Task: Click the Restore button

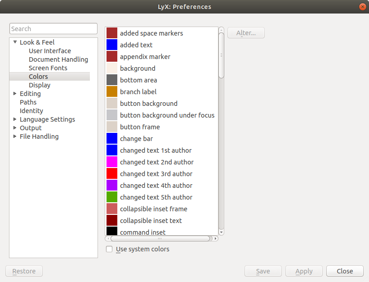Action: [x=24, y=271]
